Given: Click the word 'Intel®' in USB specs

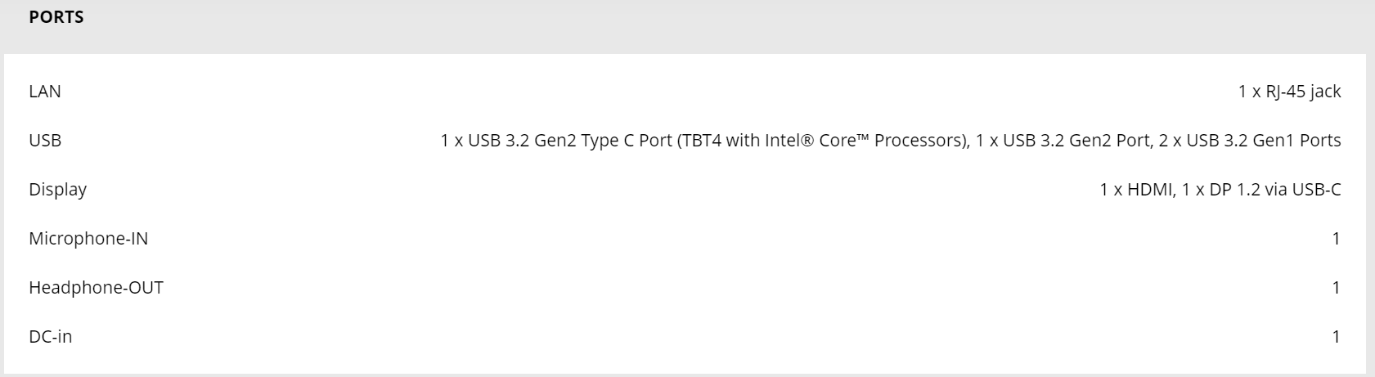Looking at the screenshot, I should pyautogui.click(x=789, y=141).
